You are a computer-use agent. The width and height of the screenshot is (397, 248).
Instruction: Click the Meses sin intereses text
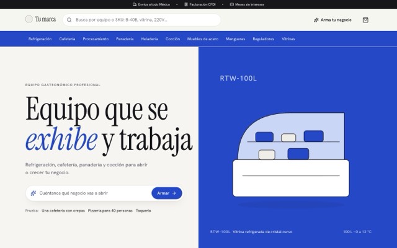(x=249, y=4)
